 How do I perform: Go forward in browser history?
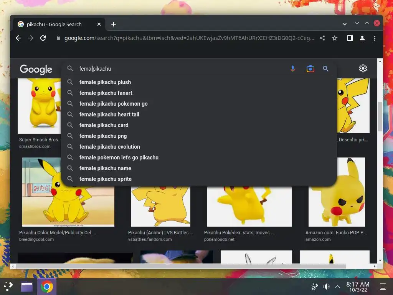coord(31,38)
